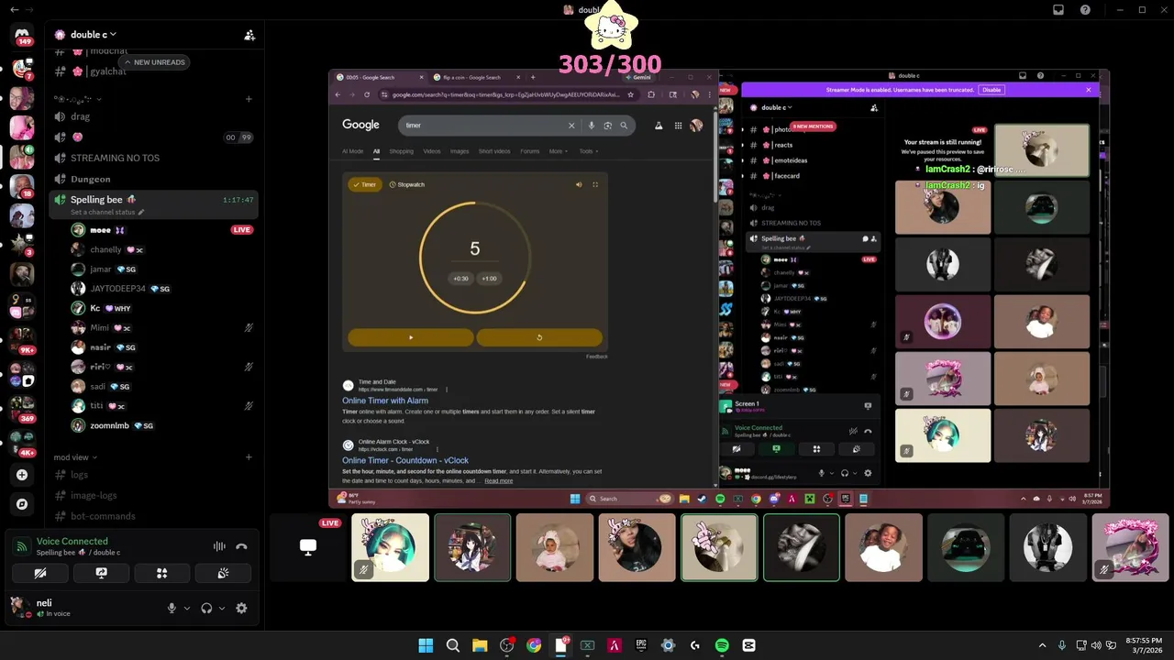Open the Gemini button in browser
1174x660 pixels.
click(638, 77)
